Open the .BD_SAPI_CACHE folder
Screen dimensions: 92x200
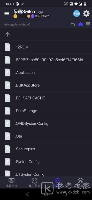(x=46, y=98)
